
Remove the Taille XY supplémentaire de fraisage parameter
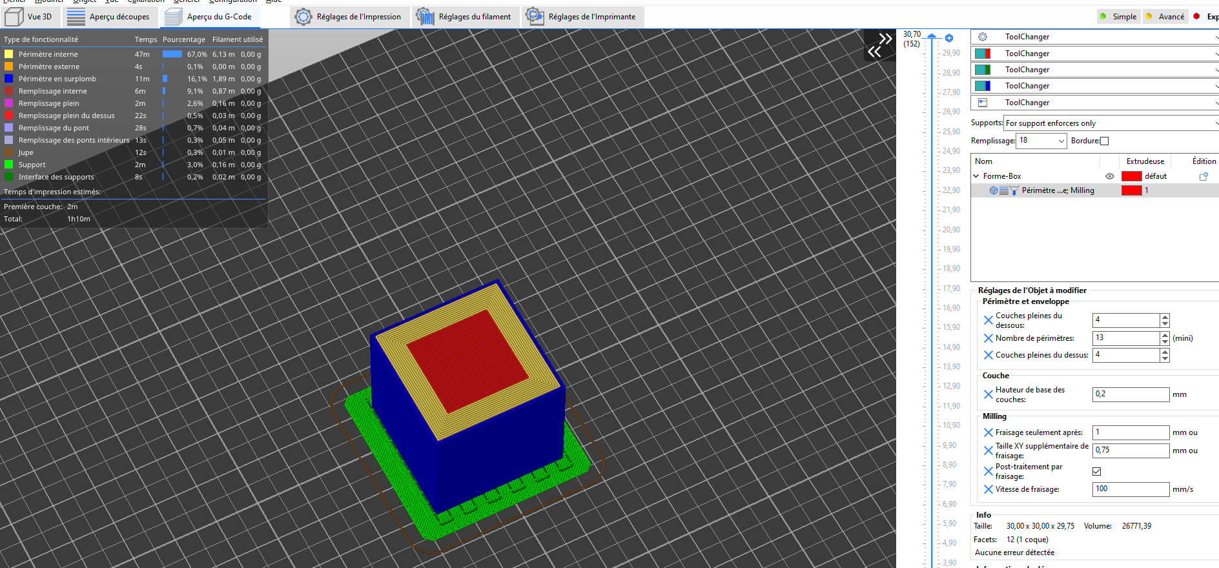click(989, 451)
